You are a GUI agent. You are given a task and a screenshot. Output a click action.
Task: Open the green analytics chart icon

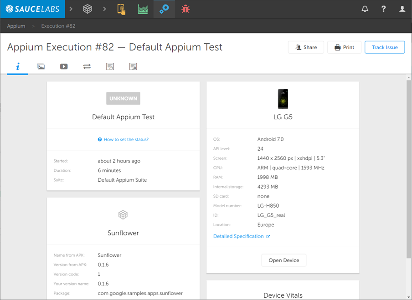[143, 9]
